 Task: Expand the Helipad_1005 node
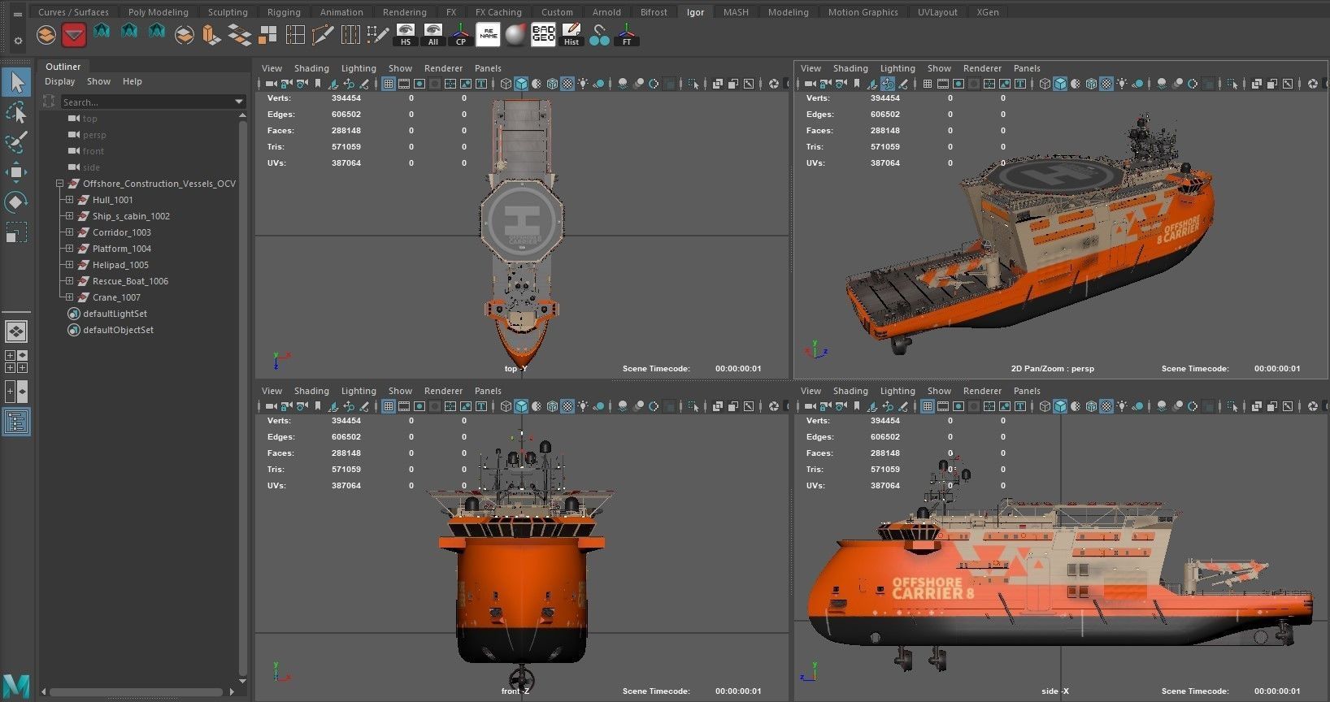click(x=69, y=265)
